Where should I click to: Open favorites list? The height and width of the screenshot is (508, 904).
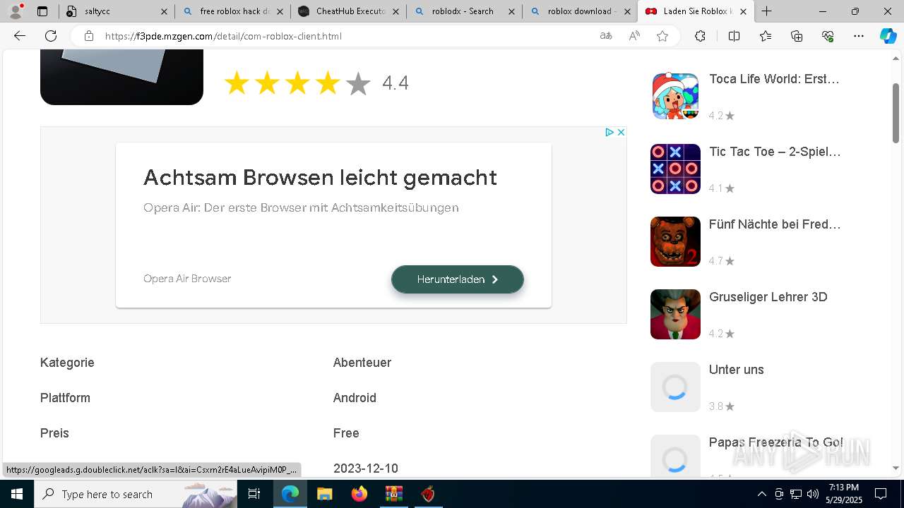pos(766,36)
